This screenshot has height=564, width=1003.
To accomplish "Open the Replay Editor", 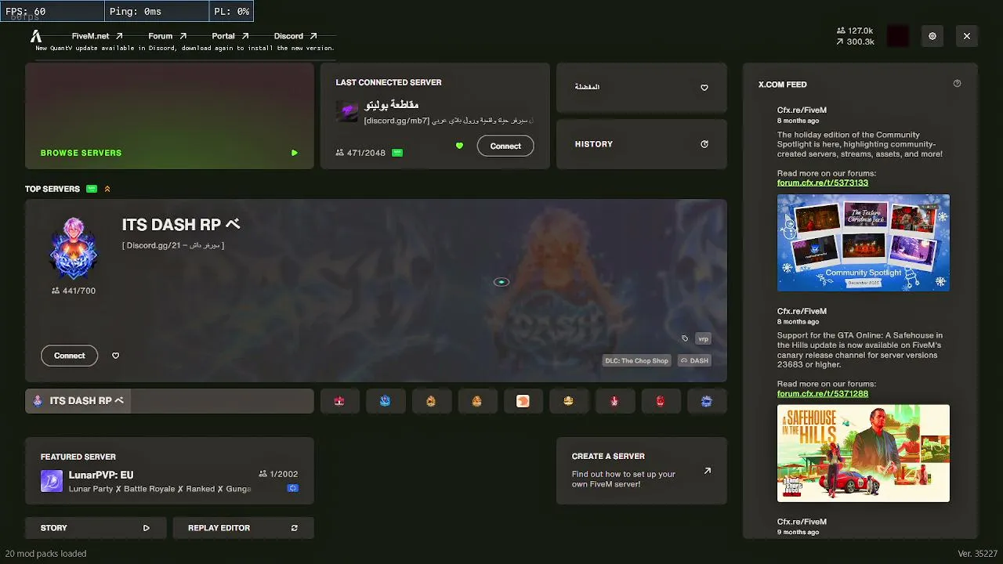I will click(243, 528).
